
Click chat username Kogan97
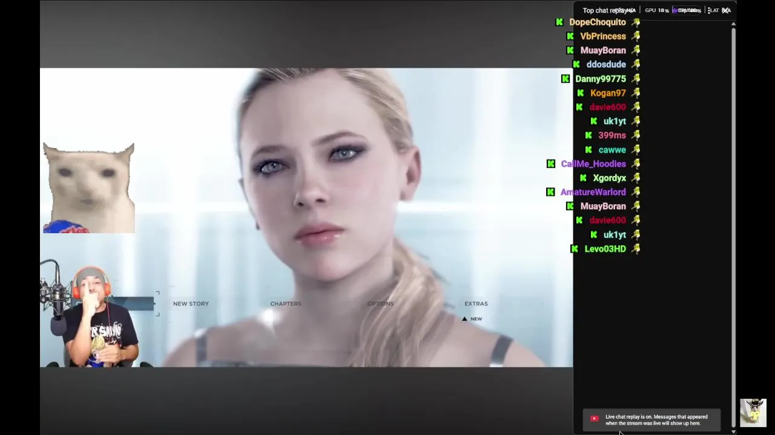[x=608, y=93]
